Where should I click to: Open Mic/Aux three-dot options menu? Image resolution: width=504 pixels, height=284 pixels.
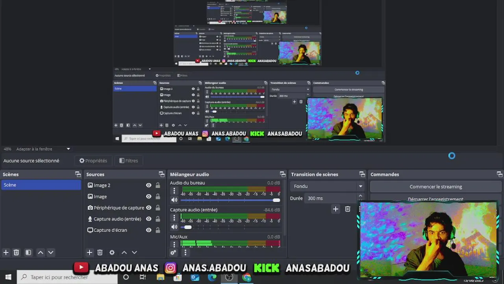click(174, 244)
